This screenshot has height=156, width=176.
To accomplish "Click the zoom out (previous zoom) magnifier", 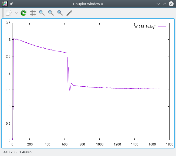I will (x=42, y=13).
